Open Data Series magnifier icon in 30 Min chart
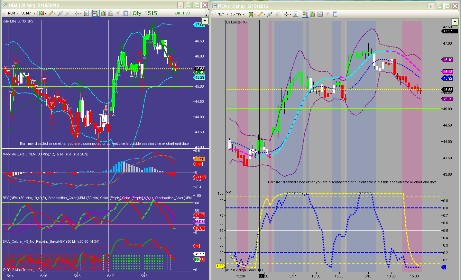 [86, 13]
